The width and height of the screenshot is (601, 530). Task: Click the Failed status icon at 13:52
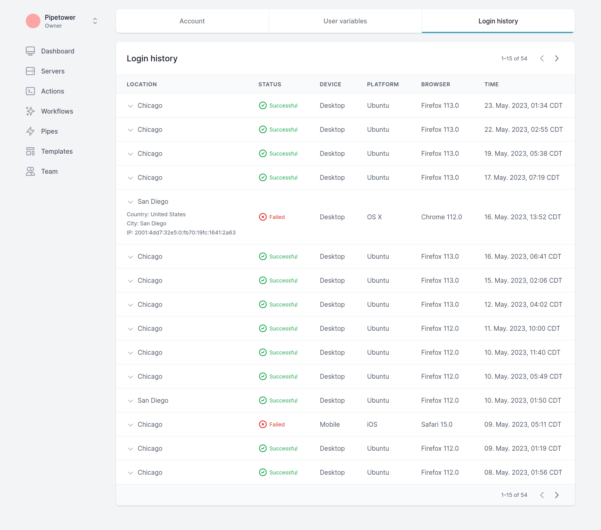click(263, 217)
